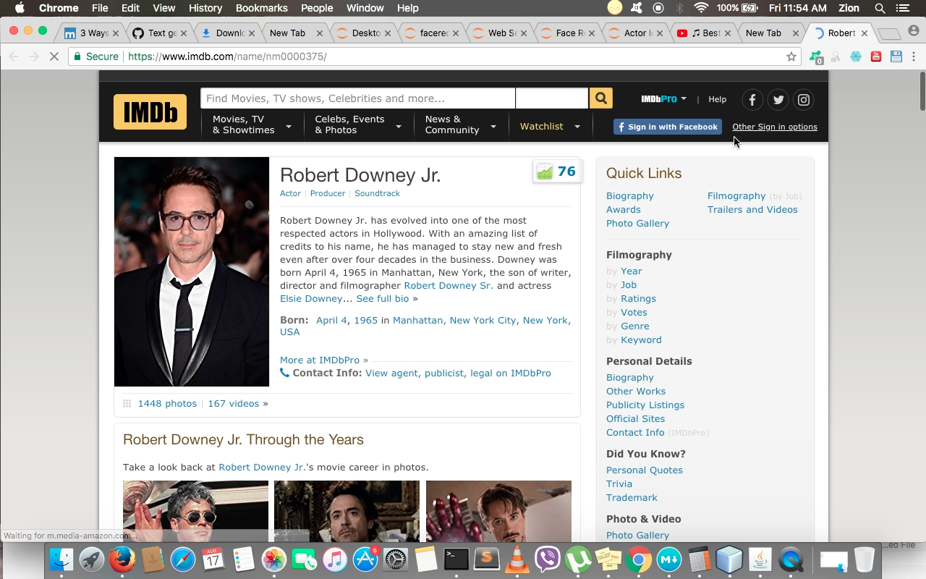Open the Watchlist dropdown
Viewport: 926px width, 579px height.
550,127
